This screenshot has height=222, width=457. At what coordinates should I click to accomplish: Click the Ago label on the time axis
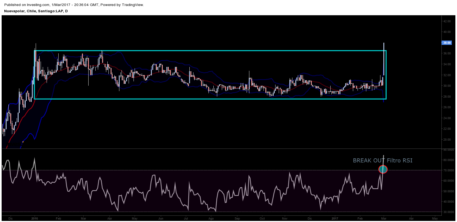click(211, 218)
